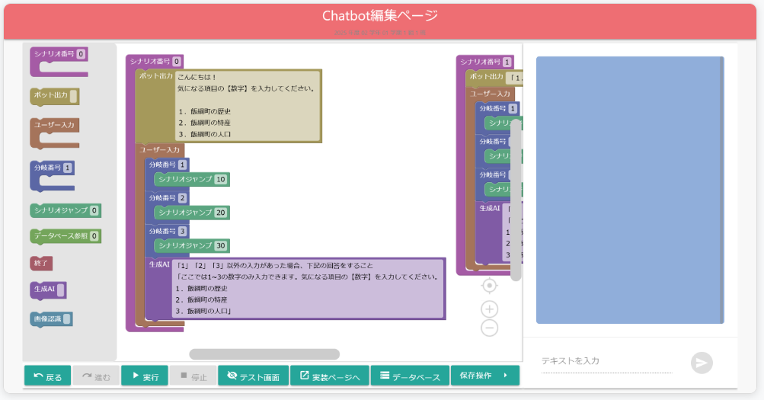Select the ボット出力 block in toolbox
This screenshot has width=764, height=400.
(x=54, y=96)
